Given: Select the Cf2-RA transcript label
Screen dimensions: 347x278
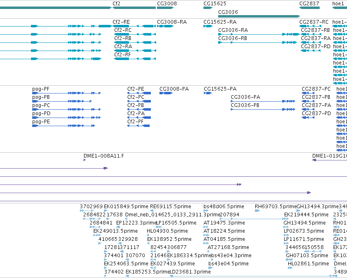Looking at the screenshot, I should [x=123, y=47].
